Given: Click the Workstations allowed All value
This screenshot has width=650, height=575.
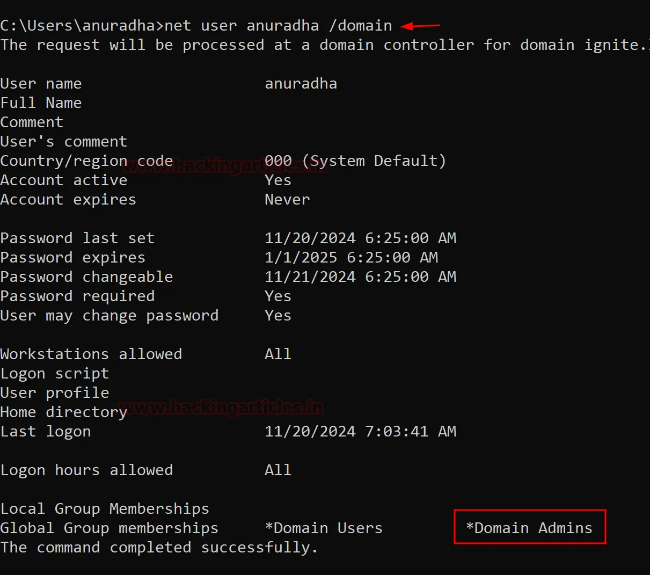Looking at the screenshot, I should [278, 354].
